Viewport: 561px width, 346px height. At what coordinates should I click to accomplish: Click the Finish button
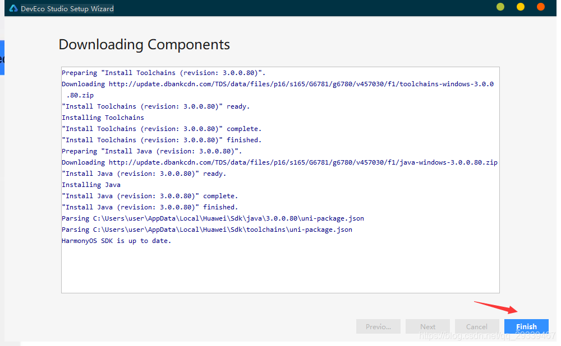tap(526, 326)
